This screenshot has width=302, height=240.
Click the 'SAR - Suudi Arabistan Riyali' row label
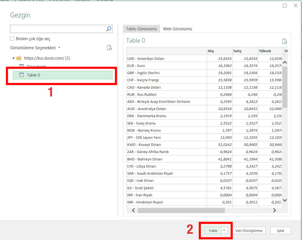(150, 173)
